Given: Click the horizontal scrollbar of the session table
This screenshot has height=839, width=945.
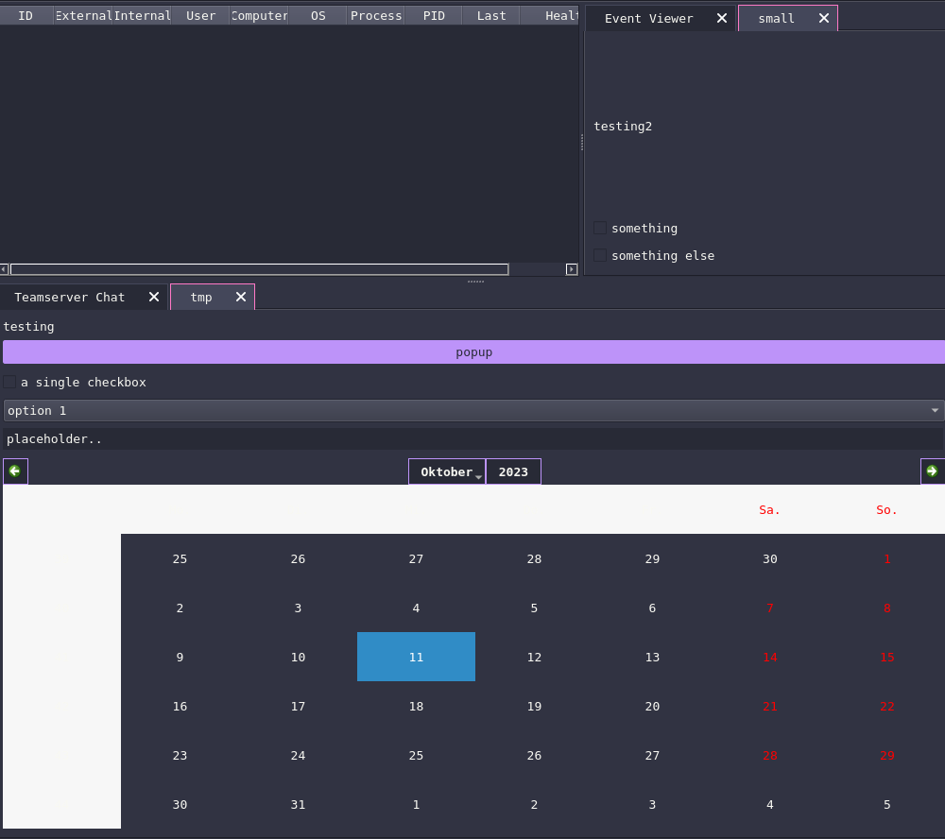Looking at the screenshot, I should tap(259, 269).
